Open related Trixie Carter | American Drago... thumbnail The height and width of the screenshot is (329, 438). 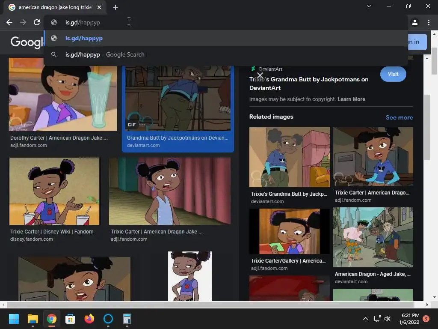pyautogui.click(x=373, y=156)
